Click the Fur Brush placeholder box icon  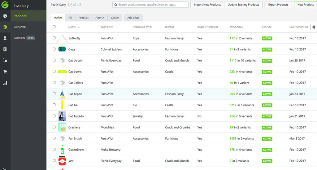tap(62, 139)
